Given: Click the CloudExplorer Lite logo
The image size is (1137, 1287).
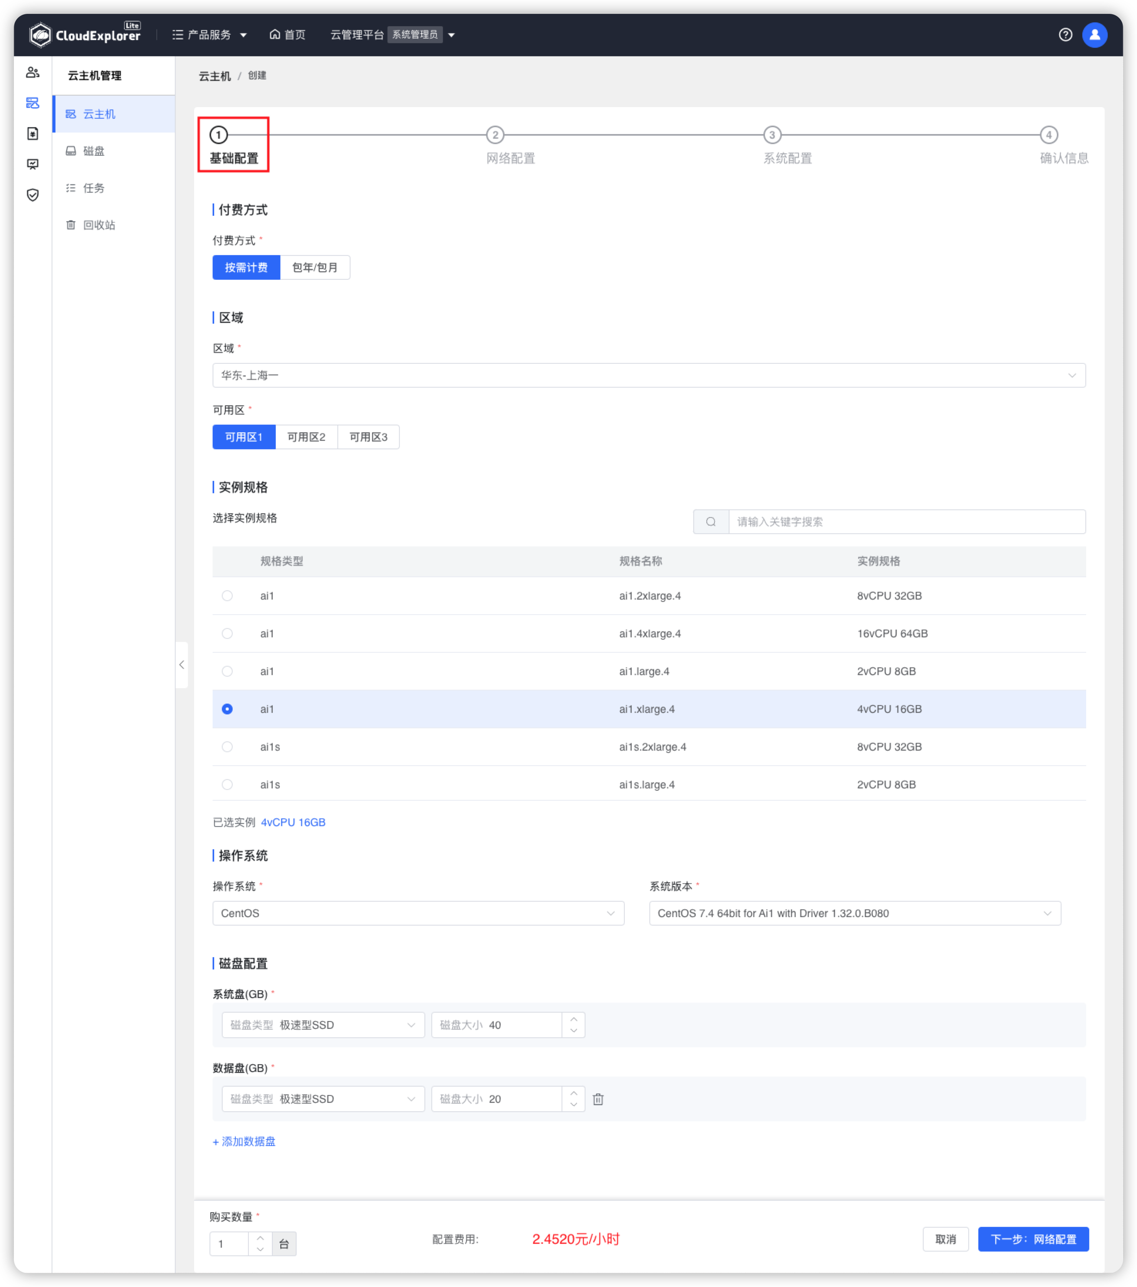Looking at the screenshot, I should (x=85, y=35).
